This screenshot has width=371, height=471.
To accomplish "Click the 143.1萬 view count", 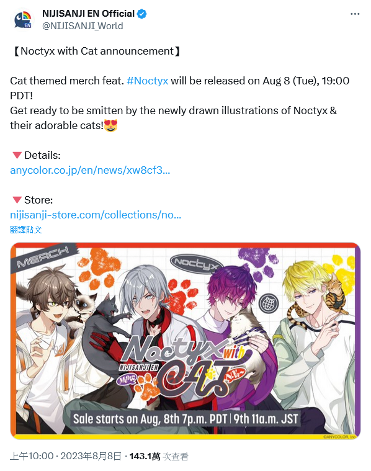I will click(x=145, y=456).
